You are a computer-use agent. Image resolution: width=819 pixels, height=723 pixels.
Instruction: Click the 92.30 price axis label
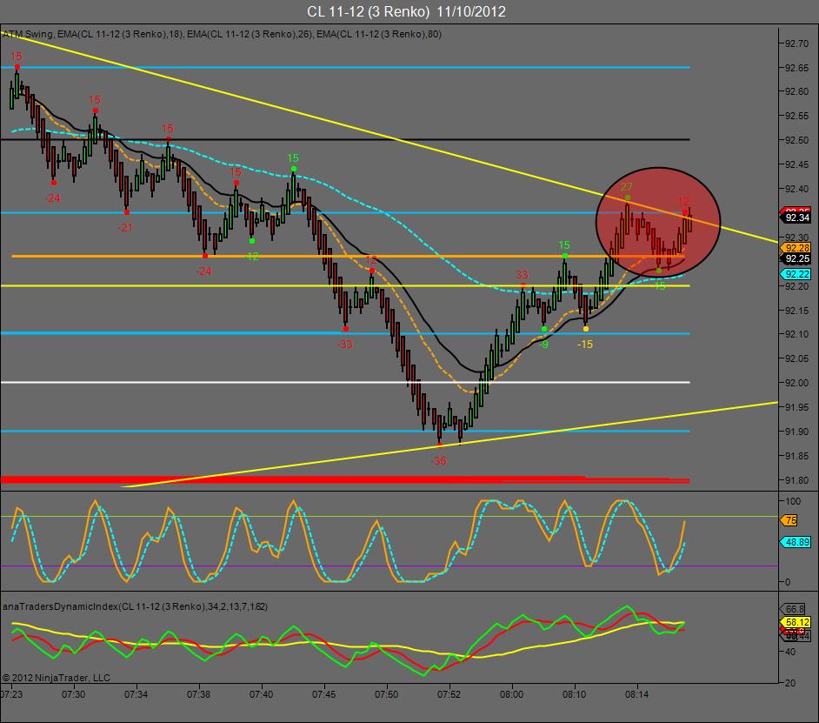(x=797, y=238)
